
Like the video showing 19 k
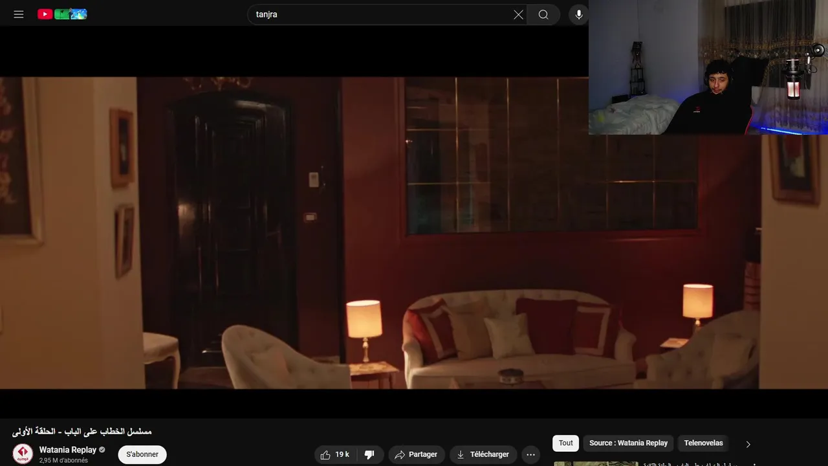[335, 454]
